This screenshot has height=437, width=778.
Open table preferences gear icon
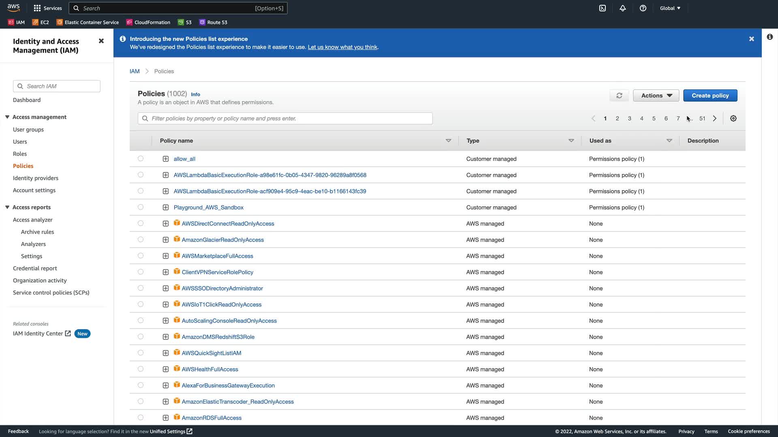coord(733,119)
